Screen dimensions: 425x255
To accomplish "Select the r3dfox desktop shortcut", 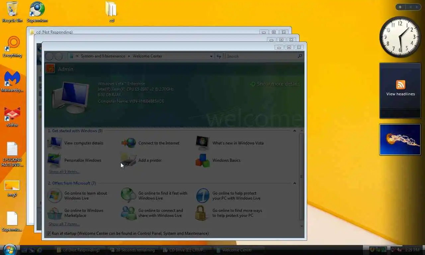I will coord(12,117).
